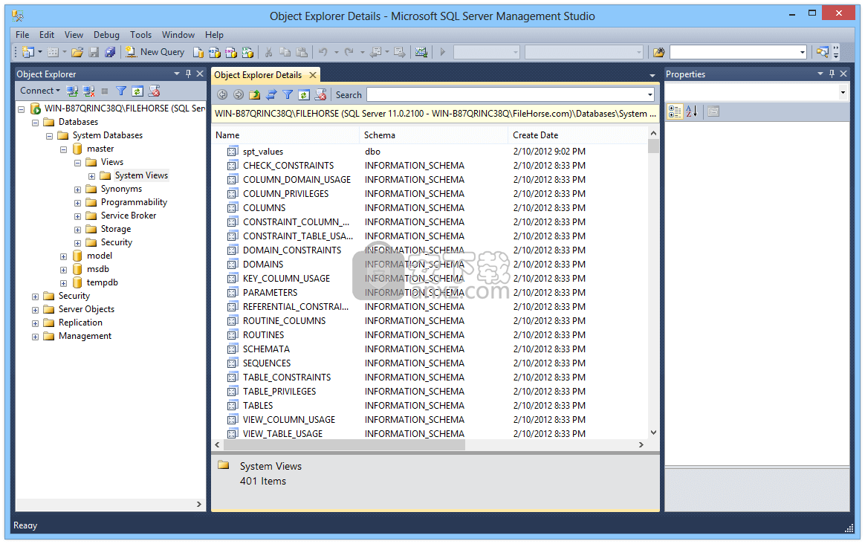
Task: Click the Forward arrow in Object Explorer Details
Action: click(239, 95)
